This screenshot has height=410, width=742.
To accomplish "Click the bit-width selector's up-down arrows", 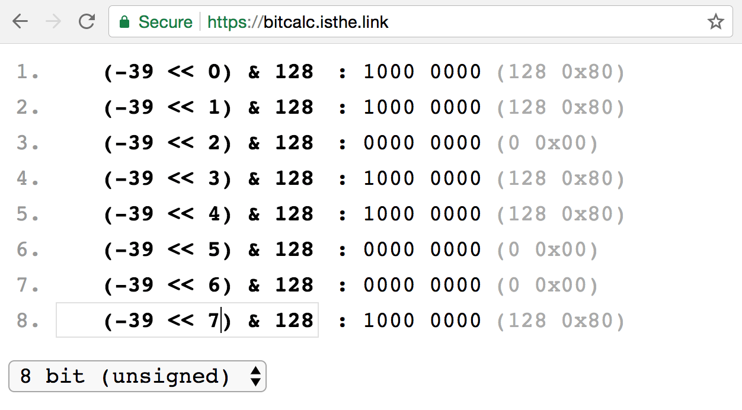I will pos(255,376).
